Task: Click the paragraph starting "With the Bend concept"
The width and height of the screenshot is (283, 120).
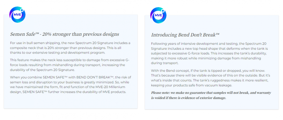Action: [210, 78]
